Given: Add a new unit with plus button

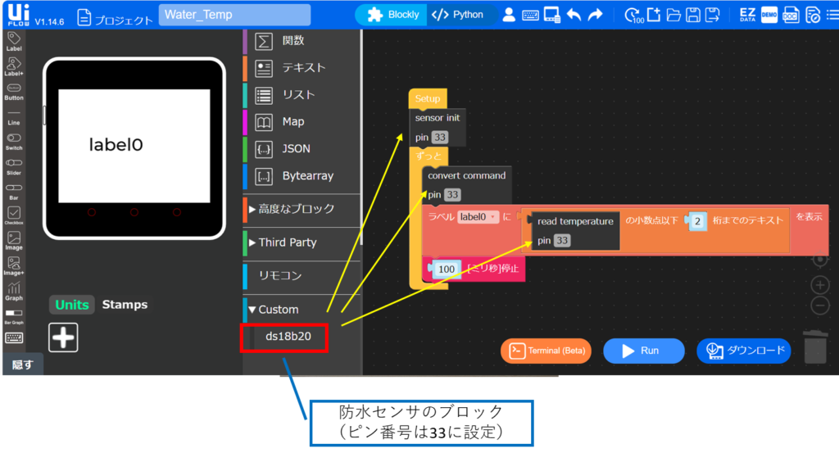Looking at the screenshot, I should [x=63, y=337].
